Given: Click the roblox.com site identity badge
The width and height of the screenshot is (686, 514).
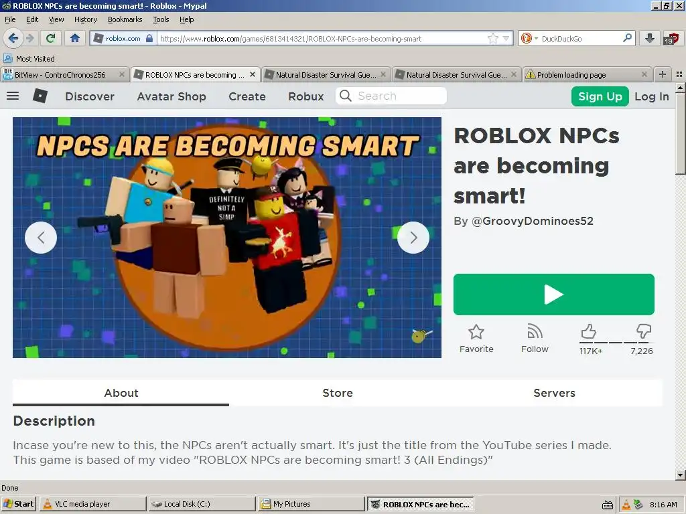Looking at the screenshot, I should pos(123,38).
